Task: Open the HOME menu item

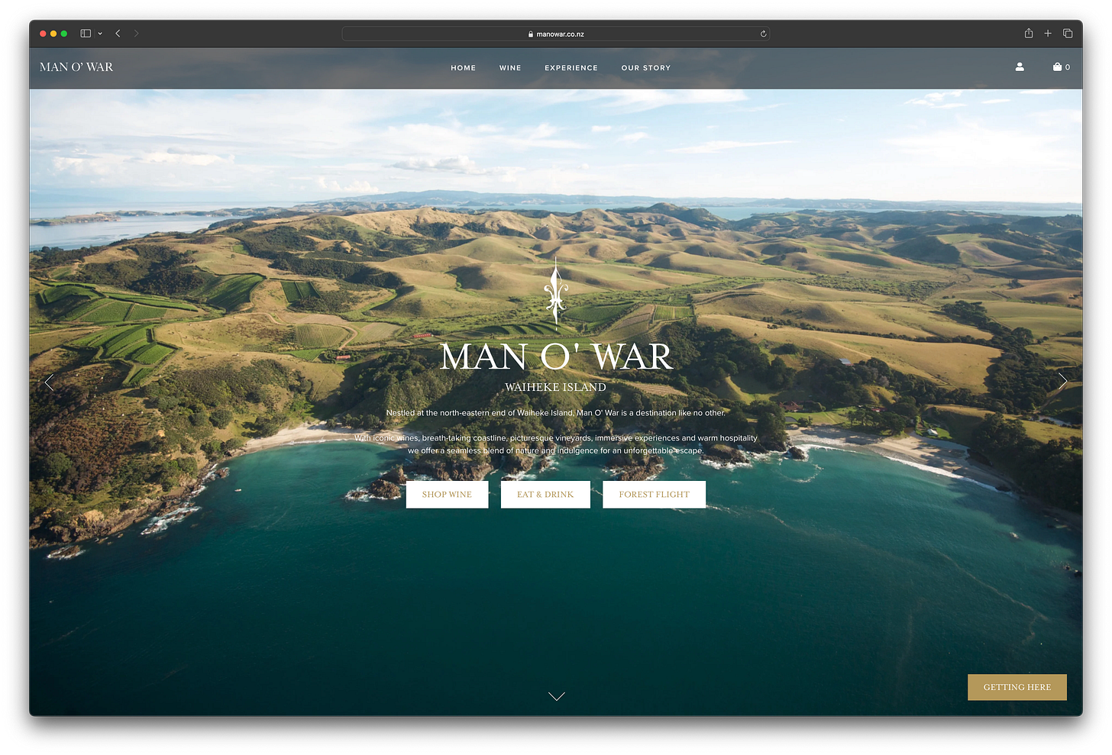Action: click(464, 68)
